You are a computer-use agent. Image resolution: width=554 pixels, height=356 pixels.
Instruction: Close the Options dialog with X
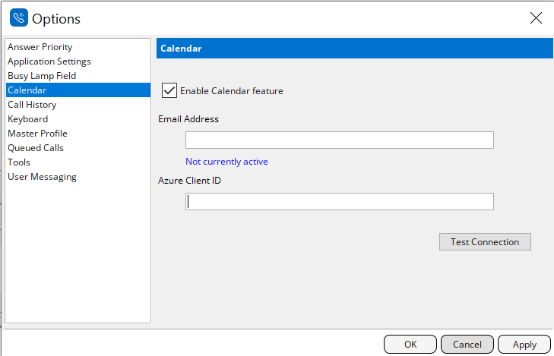536,17
